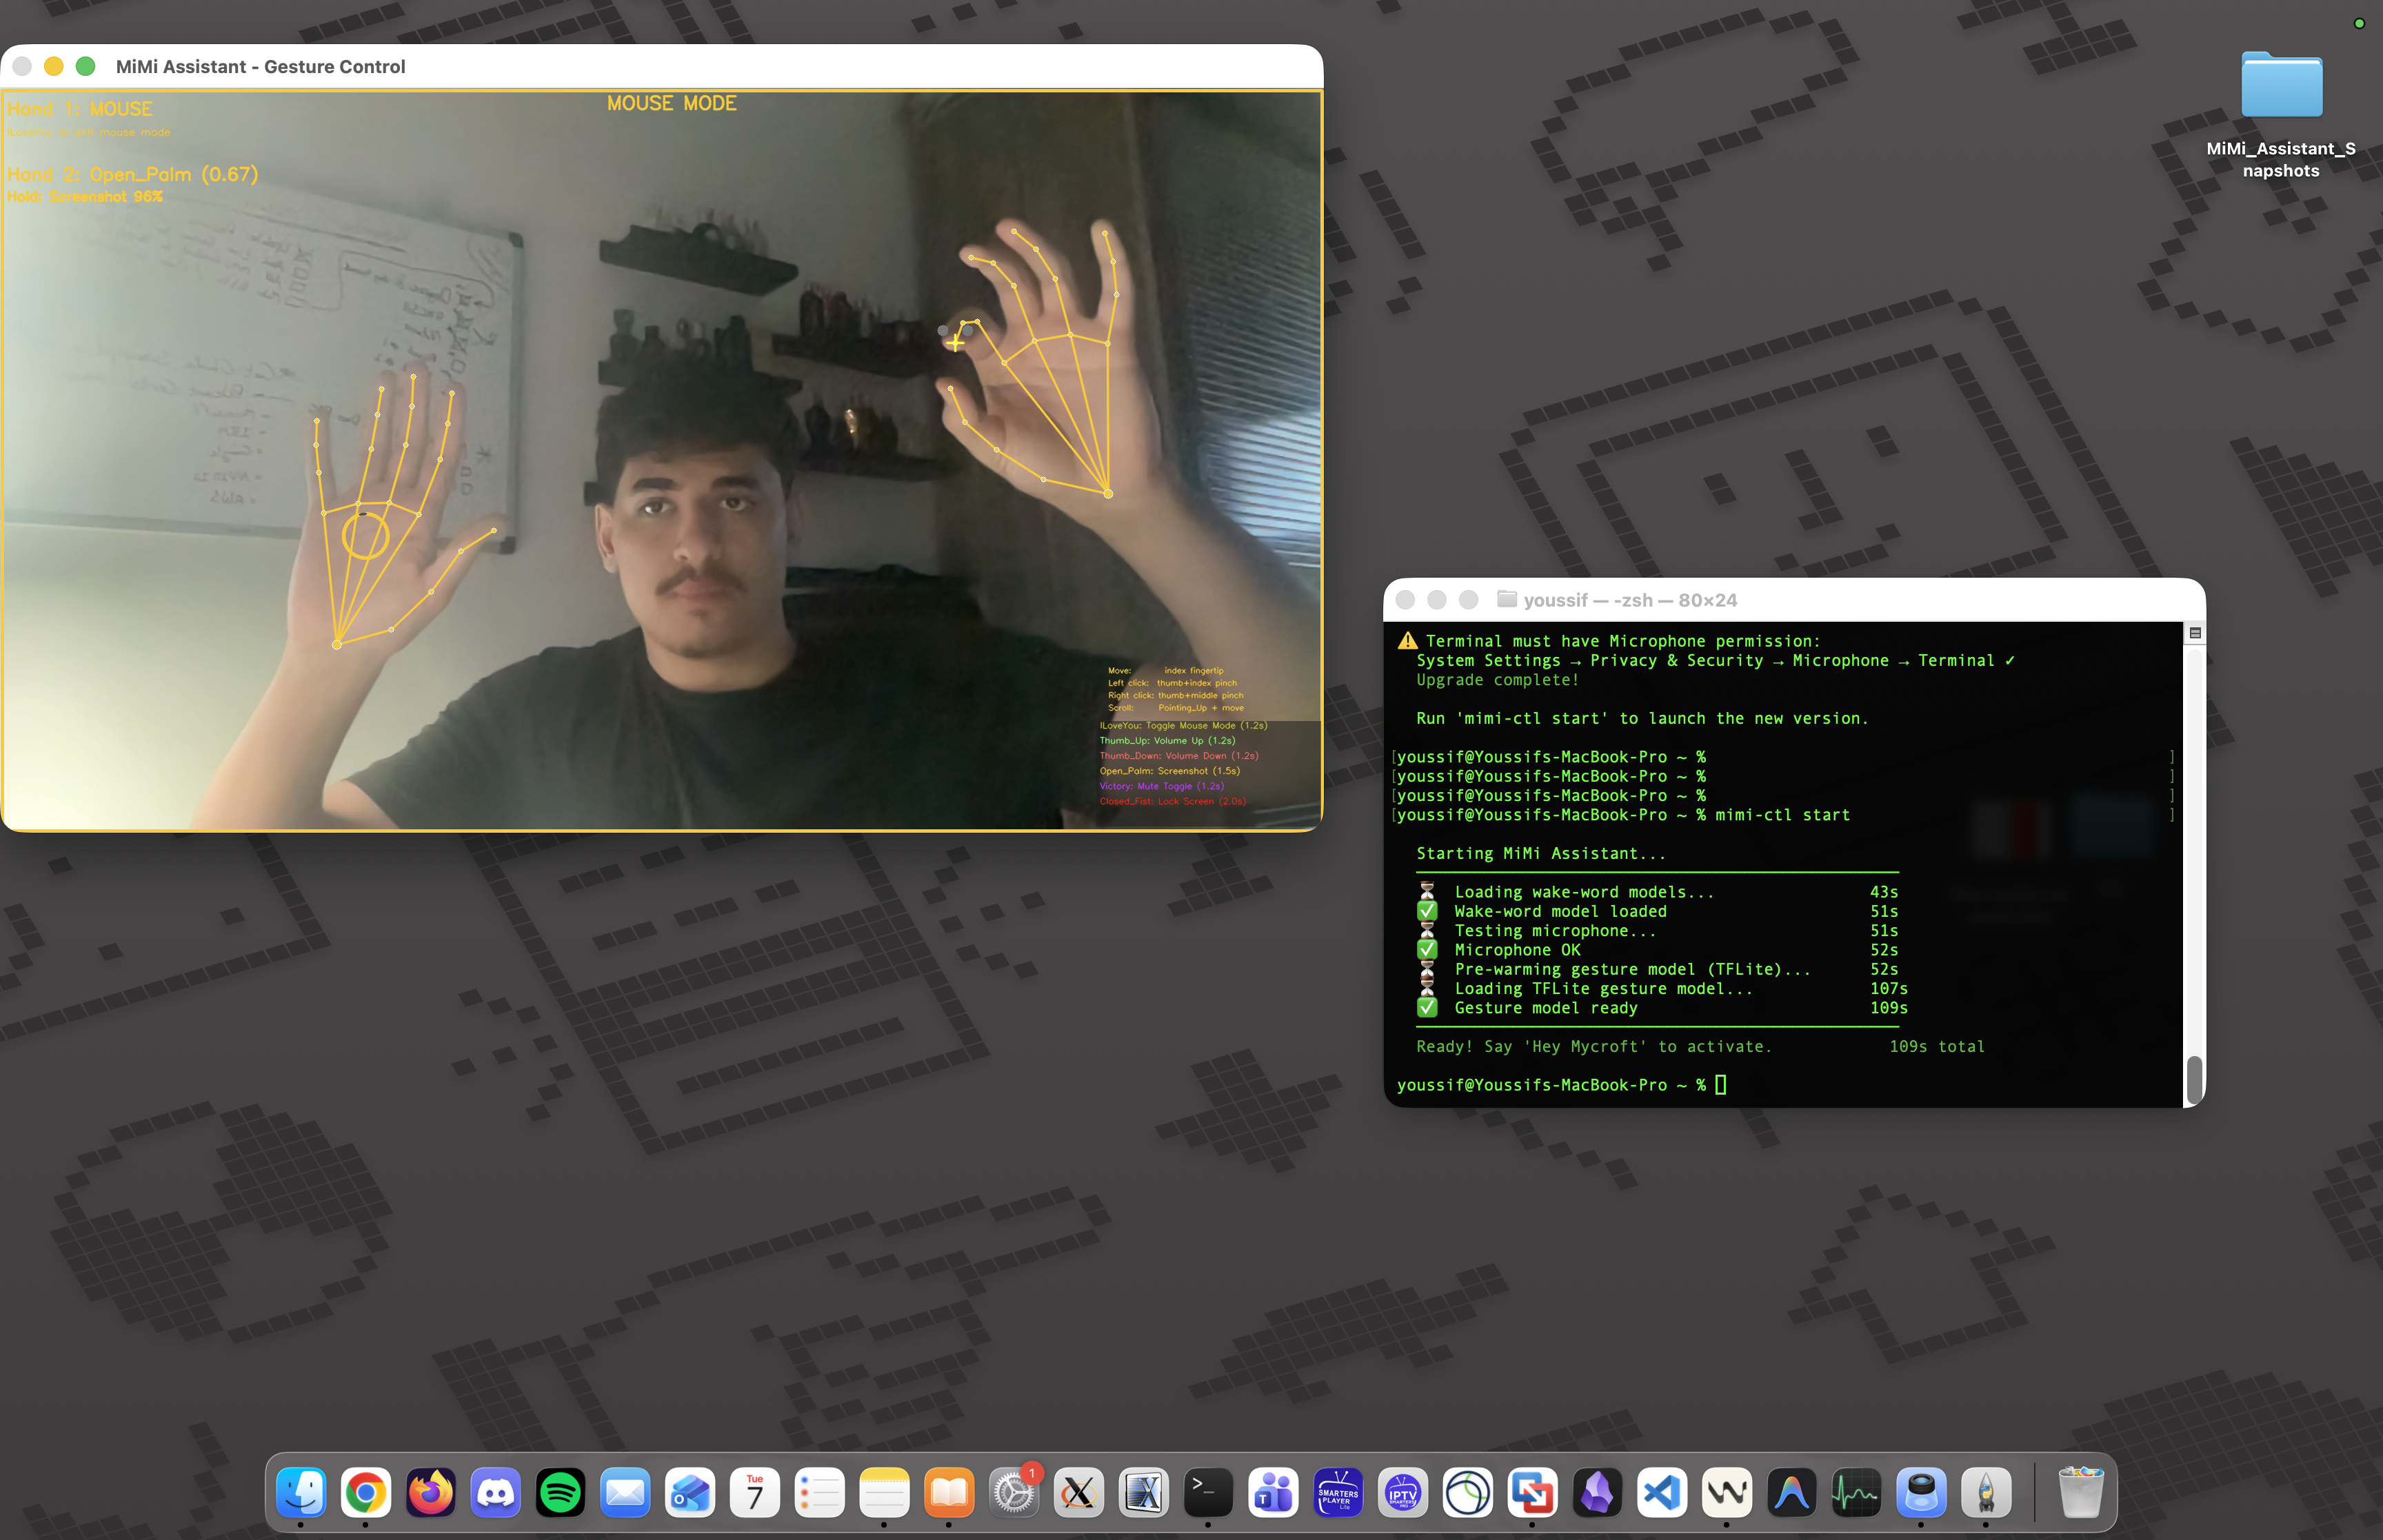The width and height of the screenshot is (2383, 1540).
Task: Click the yellow minimize button on the MiMi Assistant window
Action: point(54,66)
